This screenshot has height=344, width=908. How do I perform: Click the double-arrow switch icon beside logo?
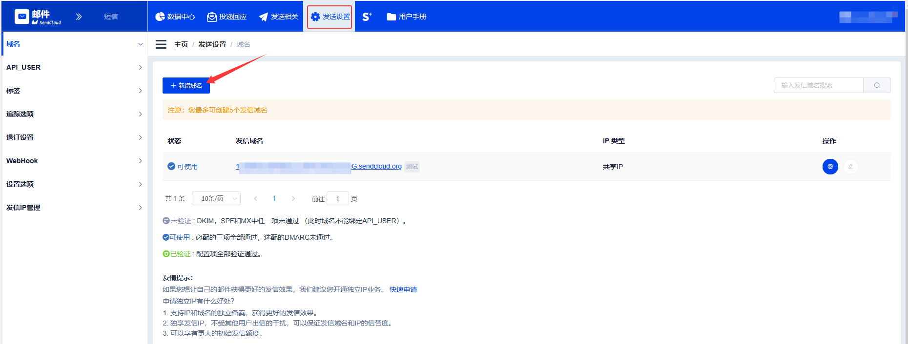click(79, 17)
